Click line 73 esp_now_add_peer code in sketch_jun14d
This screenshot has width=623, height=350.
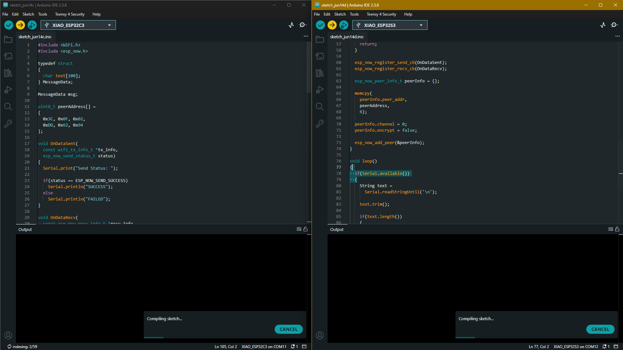tap(389, 142)
